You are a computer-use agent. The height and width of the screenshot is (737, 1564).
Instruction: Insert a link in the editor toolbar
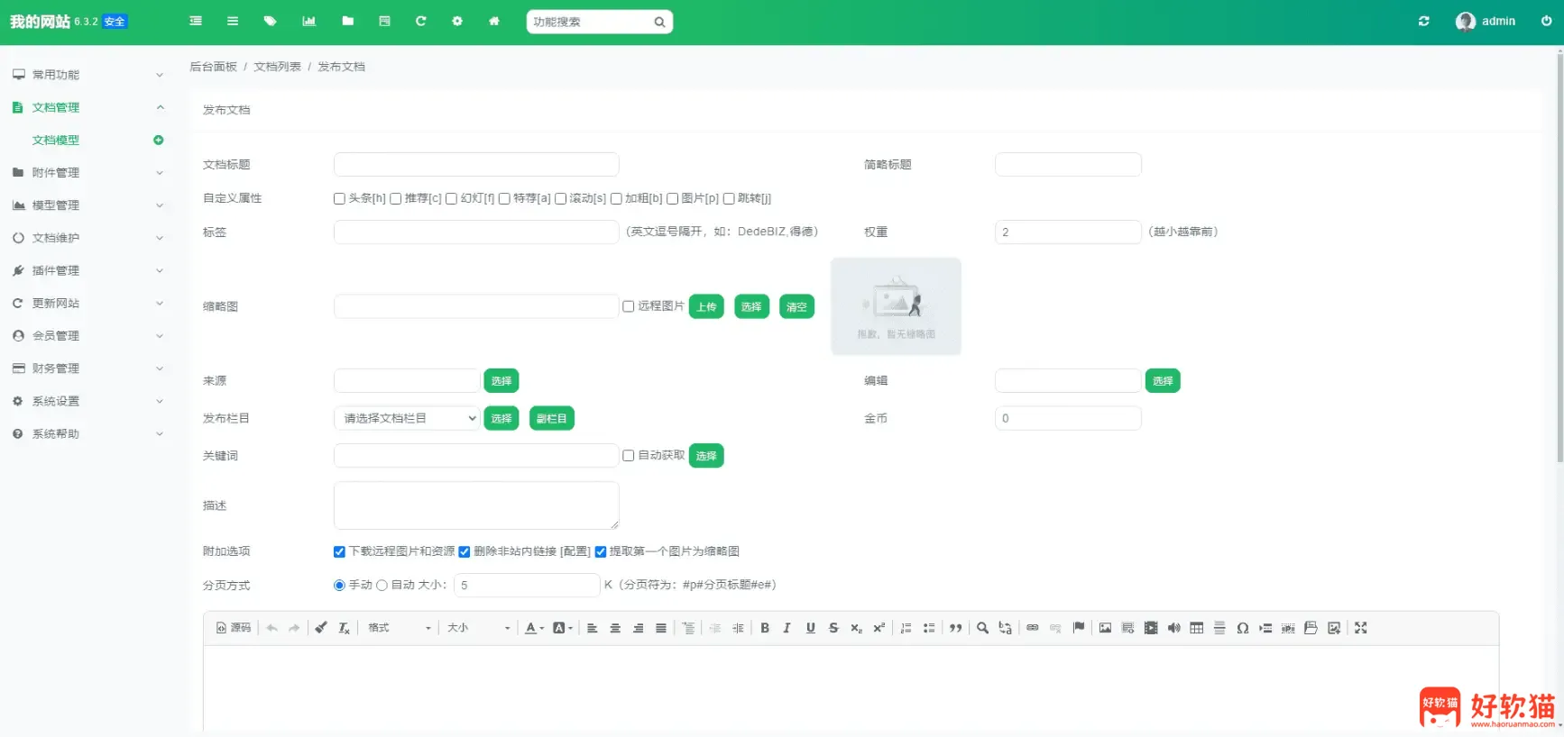click(x=1033, y=628)
